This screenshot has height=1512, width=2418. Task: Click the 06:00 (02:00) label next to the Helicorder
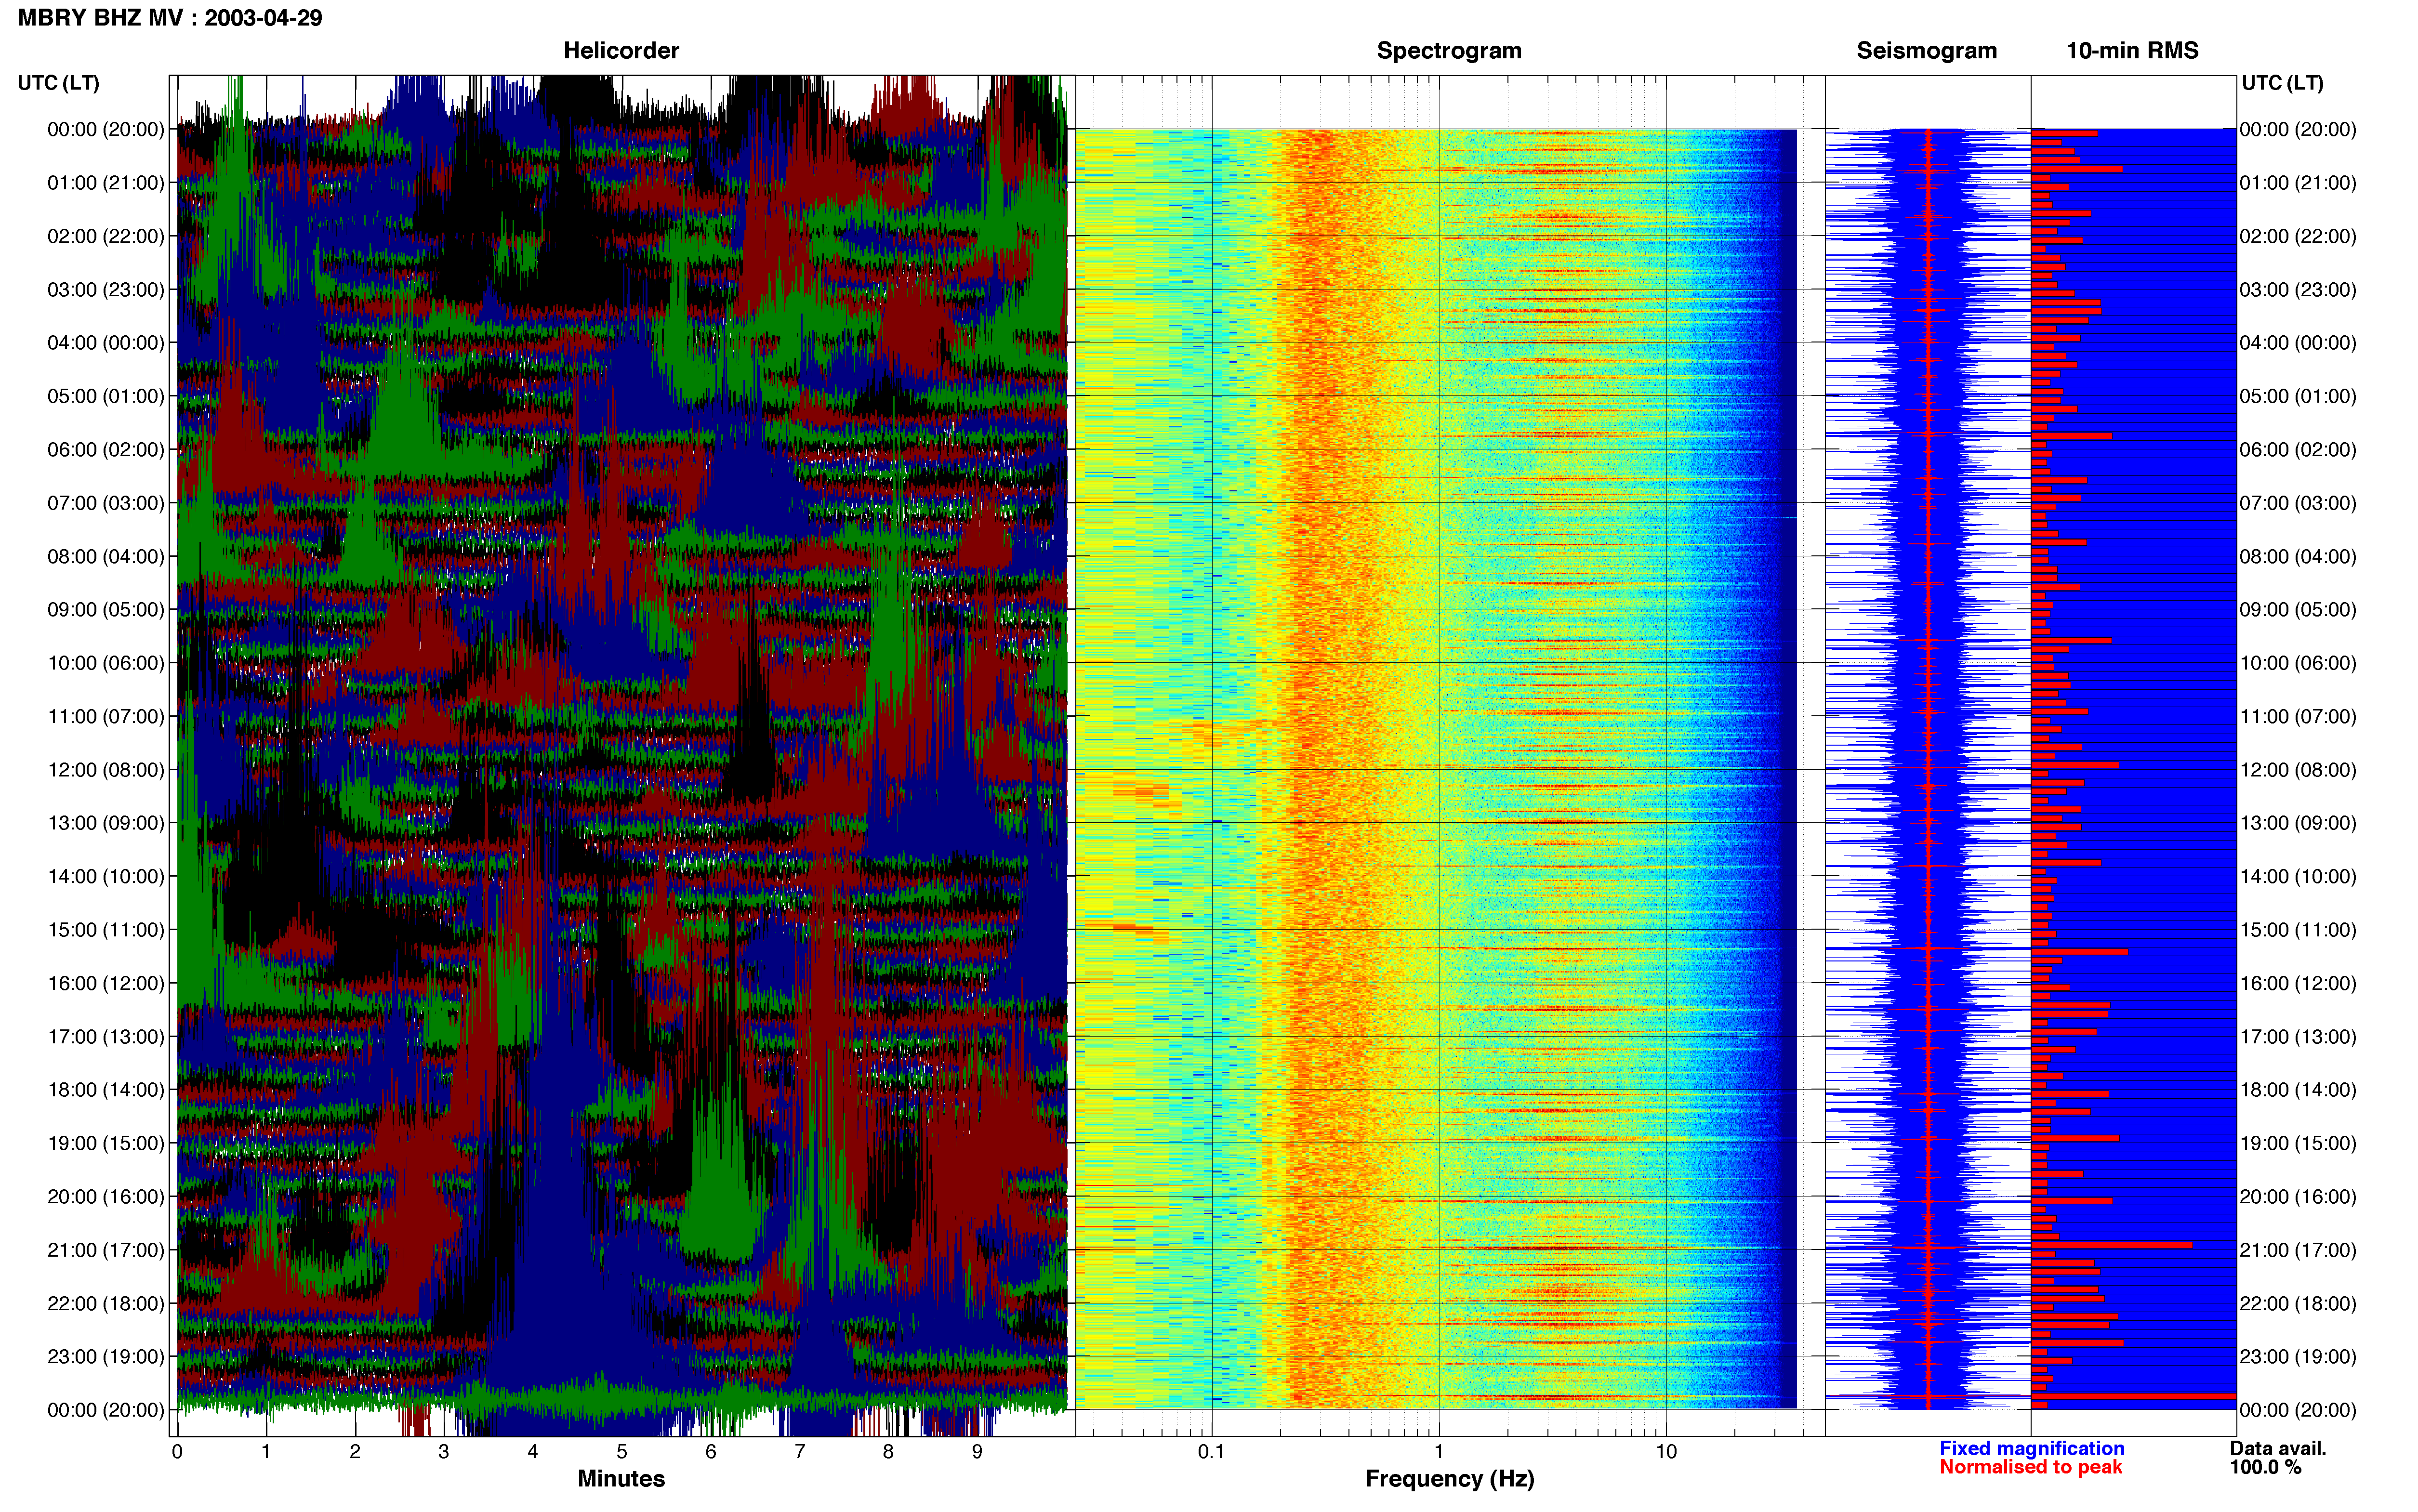106,450
